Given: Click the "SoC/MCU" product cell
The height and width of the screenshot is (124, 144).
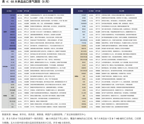Looking at the screenshot, I should coord(13,26).
